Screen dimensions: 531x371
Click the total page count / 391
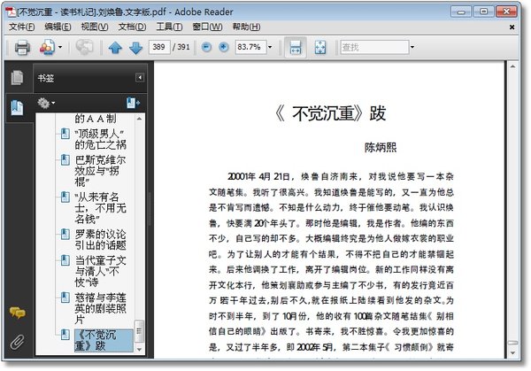[x=181, y=47]
